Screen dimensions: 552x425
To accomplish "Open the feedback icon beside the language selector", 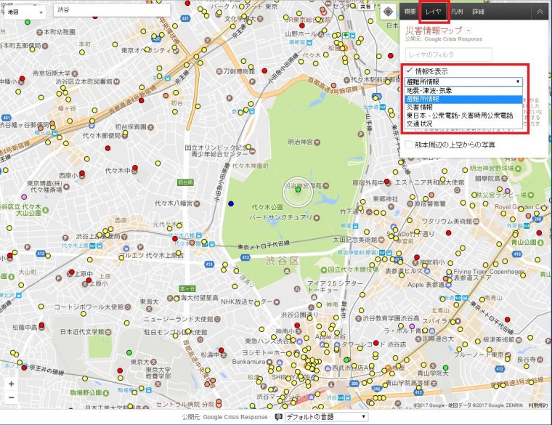I will click(x=278, y=417).
